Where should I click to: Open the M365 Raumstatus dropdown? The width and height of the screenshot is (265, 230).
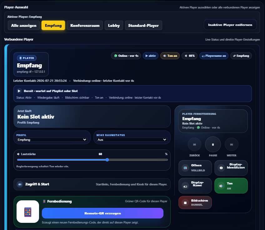(132, 139)
